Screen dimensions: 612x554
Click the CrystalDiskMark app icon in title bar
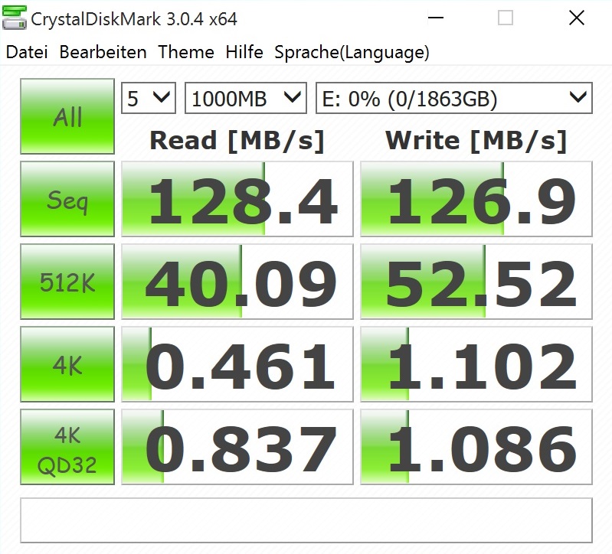tap(14, 18)
